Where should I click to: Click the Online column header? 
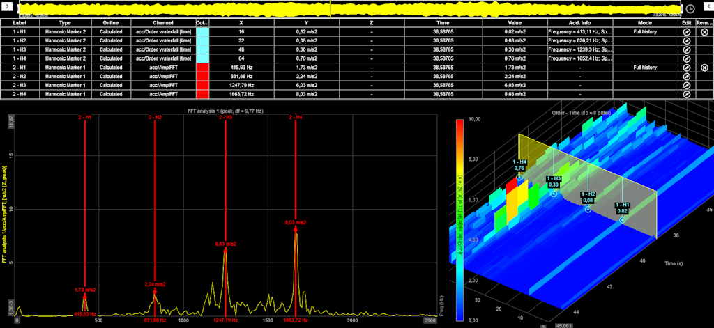tap(111, 23)
